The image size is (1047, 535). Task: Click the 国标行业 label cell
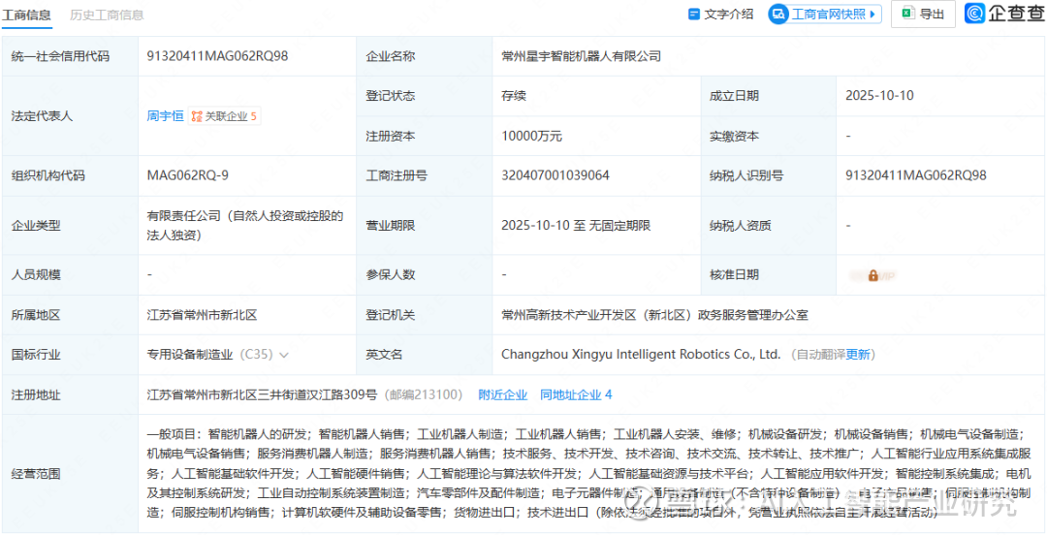coord(70,355)
